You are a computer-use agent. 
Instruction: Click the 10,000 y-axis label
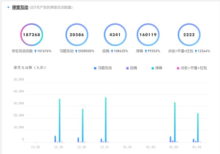19,127
